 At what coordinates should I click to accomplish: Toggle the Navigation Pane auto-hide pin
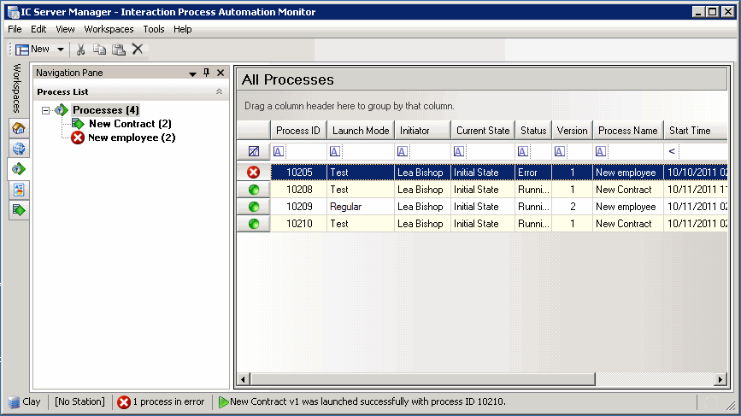(206, 73)
